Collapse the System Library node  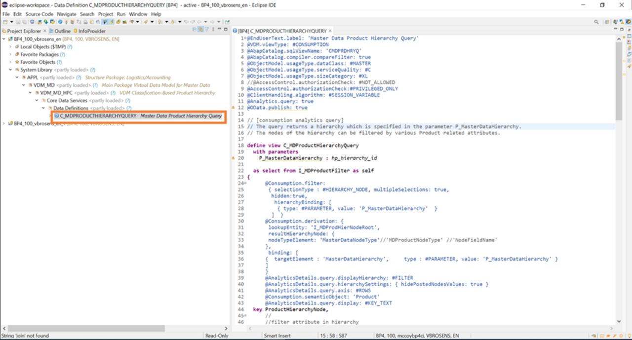[11, 70]
